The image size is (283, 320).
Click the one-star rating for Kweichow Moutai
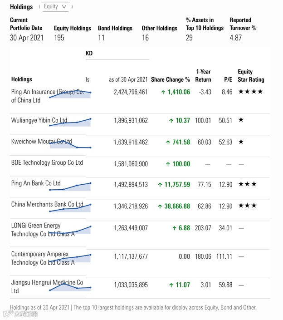pos(241,142)
